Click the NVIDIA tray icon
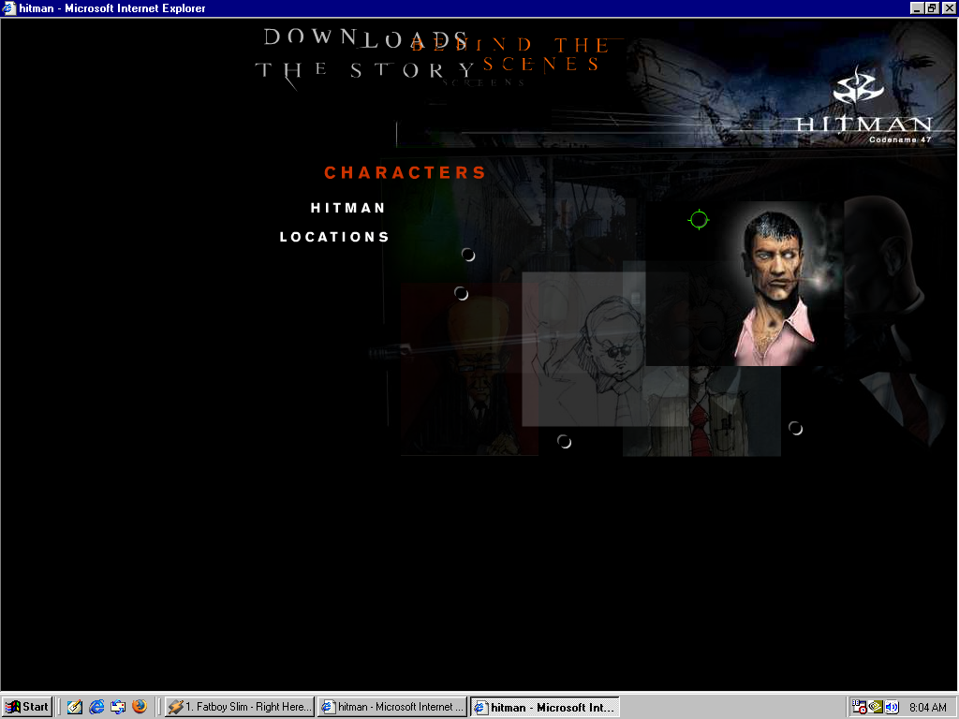This screenshot has width=959, height=719. (x=876, y=707)
